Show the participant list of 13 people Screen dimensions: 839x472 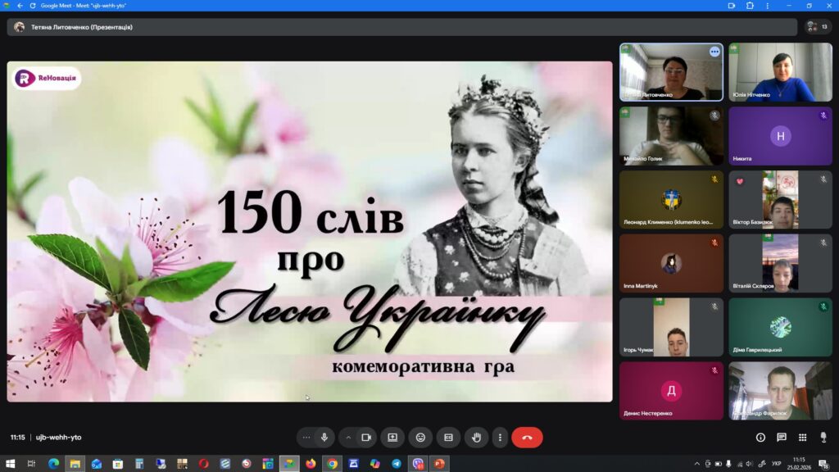pyautogui.click(x=817, y=27)
